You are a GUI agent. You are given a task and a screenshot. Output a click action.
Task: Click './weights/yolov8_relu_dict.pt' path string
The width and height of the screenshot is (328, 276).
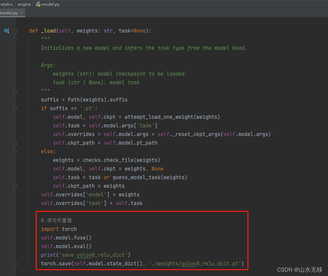(195, 263)
